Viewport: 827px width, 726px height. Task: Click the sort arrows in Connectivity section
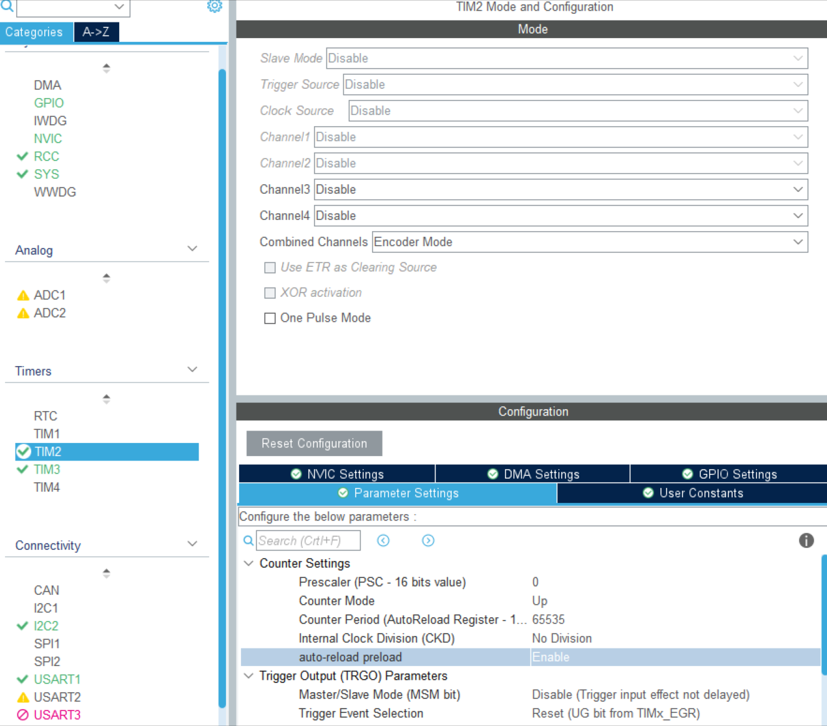[107, 573]
